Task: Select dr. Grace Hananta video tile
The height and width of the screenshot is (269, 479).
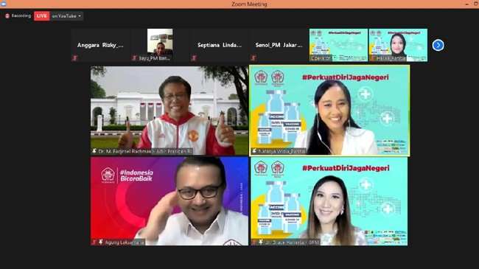Action: (329, 201)
